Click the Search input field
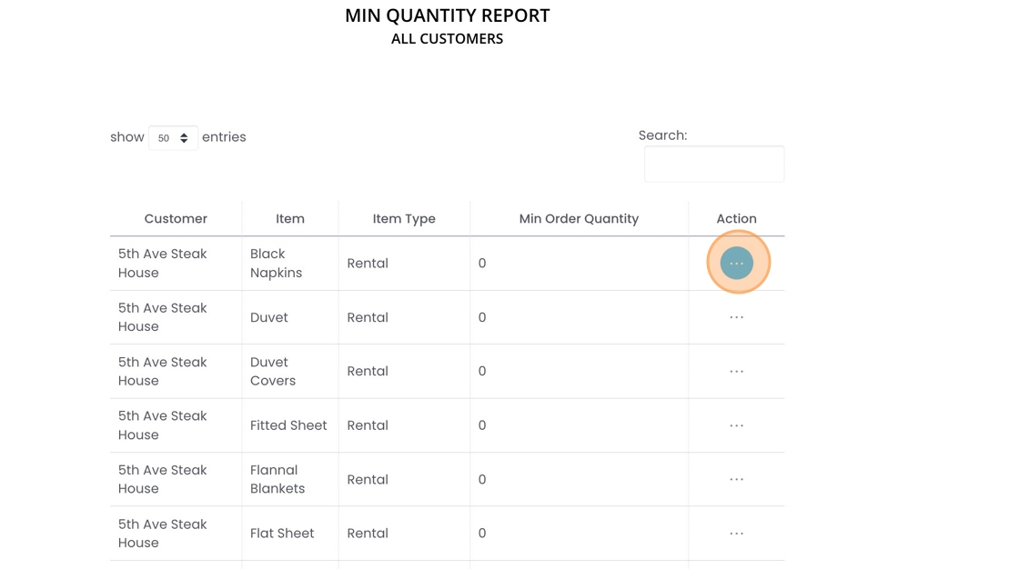The width and height of the screenshot is (1019, 569). (714, 165)
